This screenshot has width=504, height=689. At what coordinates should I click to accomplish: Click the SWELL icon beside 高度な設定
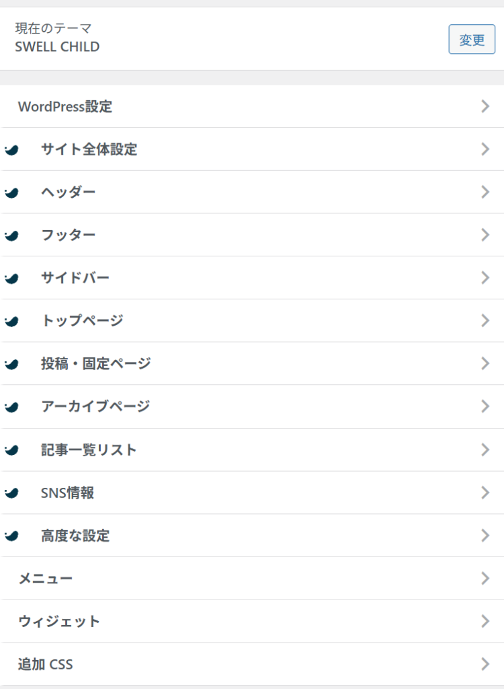[11, 536]
